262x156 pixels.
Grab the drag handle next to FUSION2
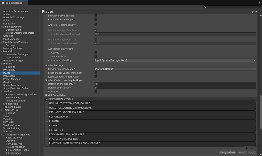tap(46, 121)
